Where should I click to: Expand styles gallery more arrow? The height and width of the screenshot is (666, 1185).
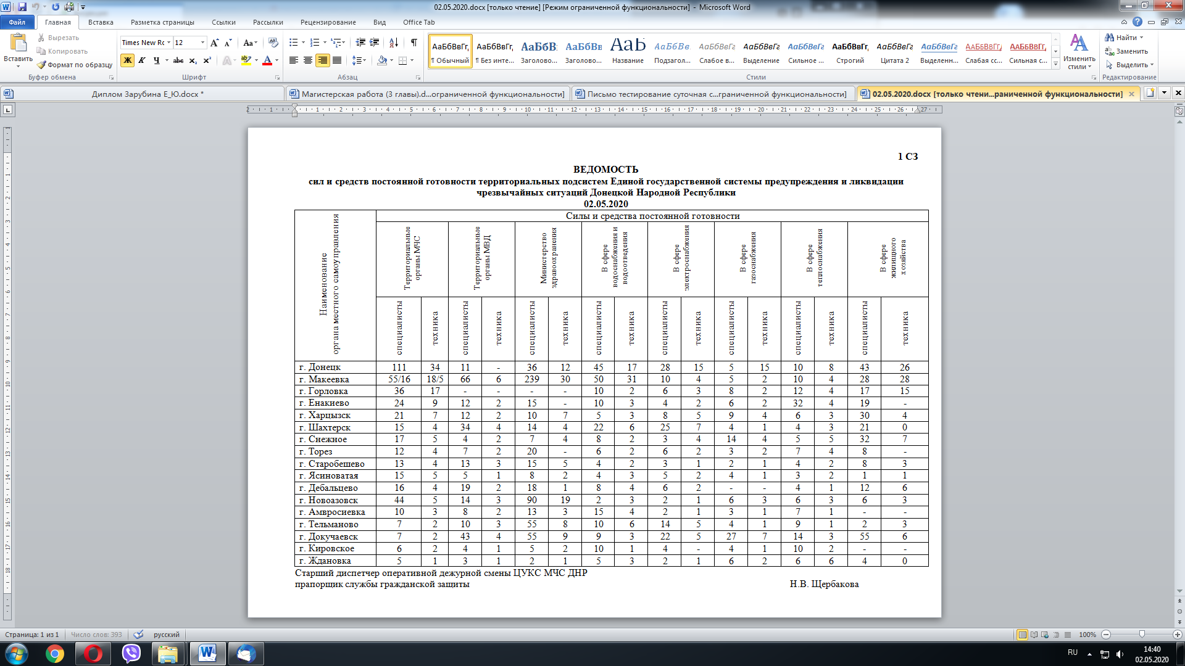tap(1056, 64)
